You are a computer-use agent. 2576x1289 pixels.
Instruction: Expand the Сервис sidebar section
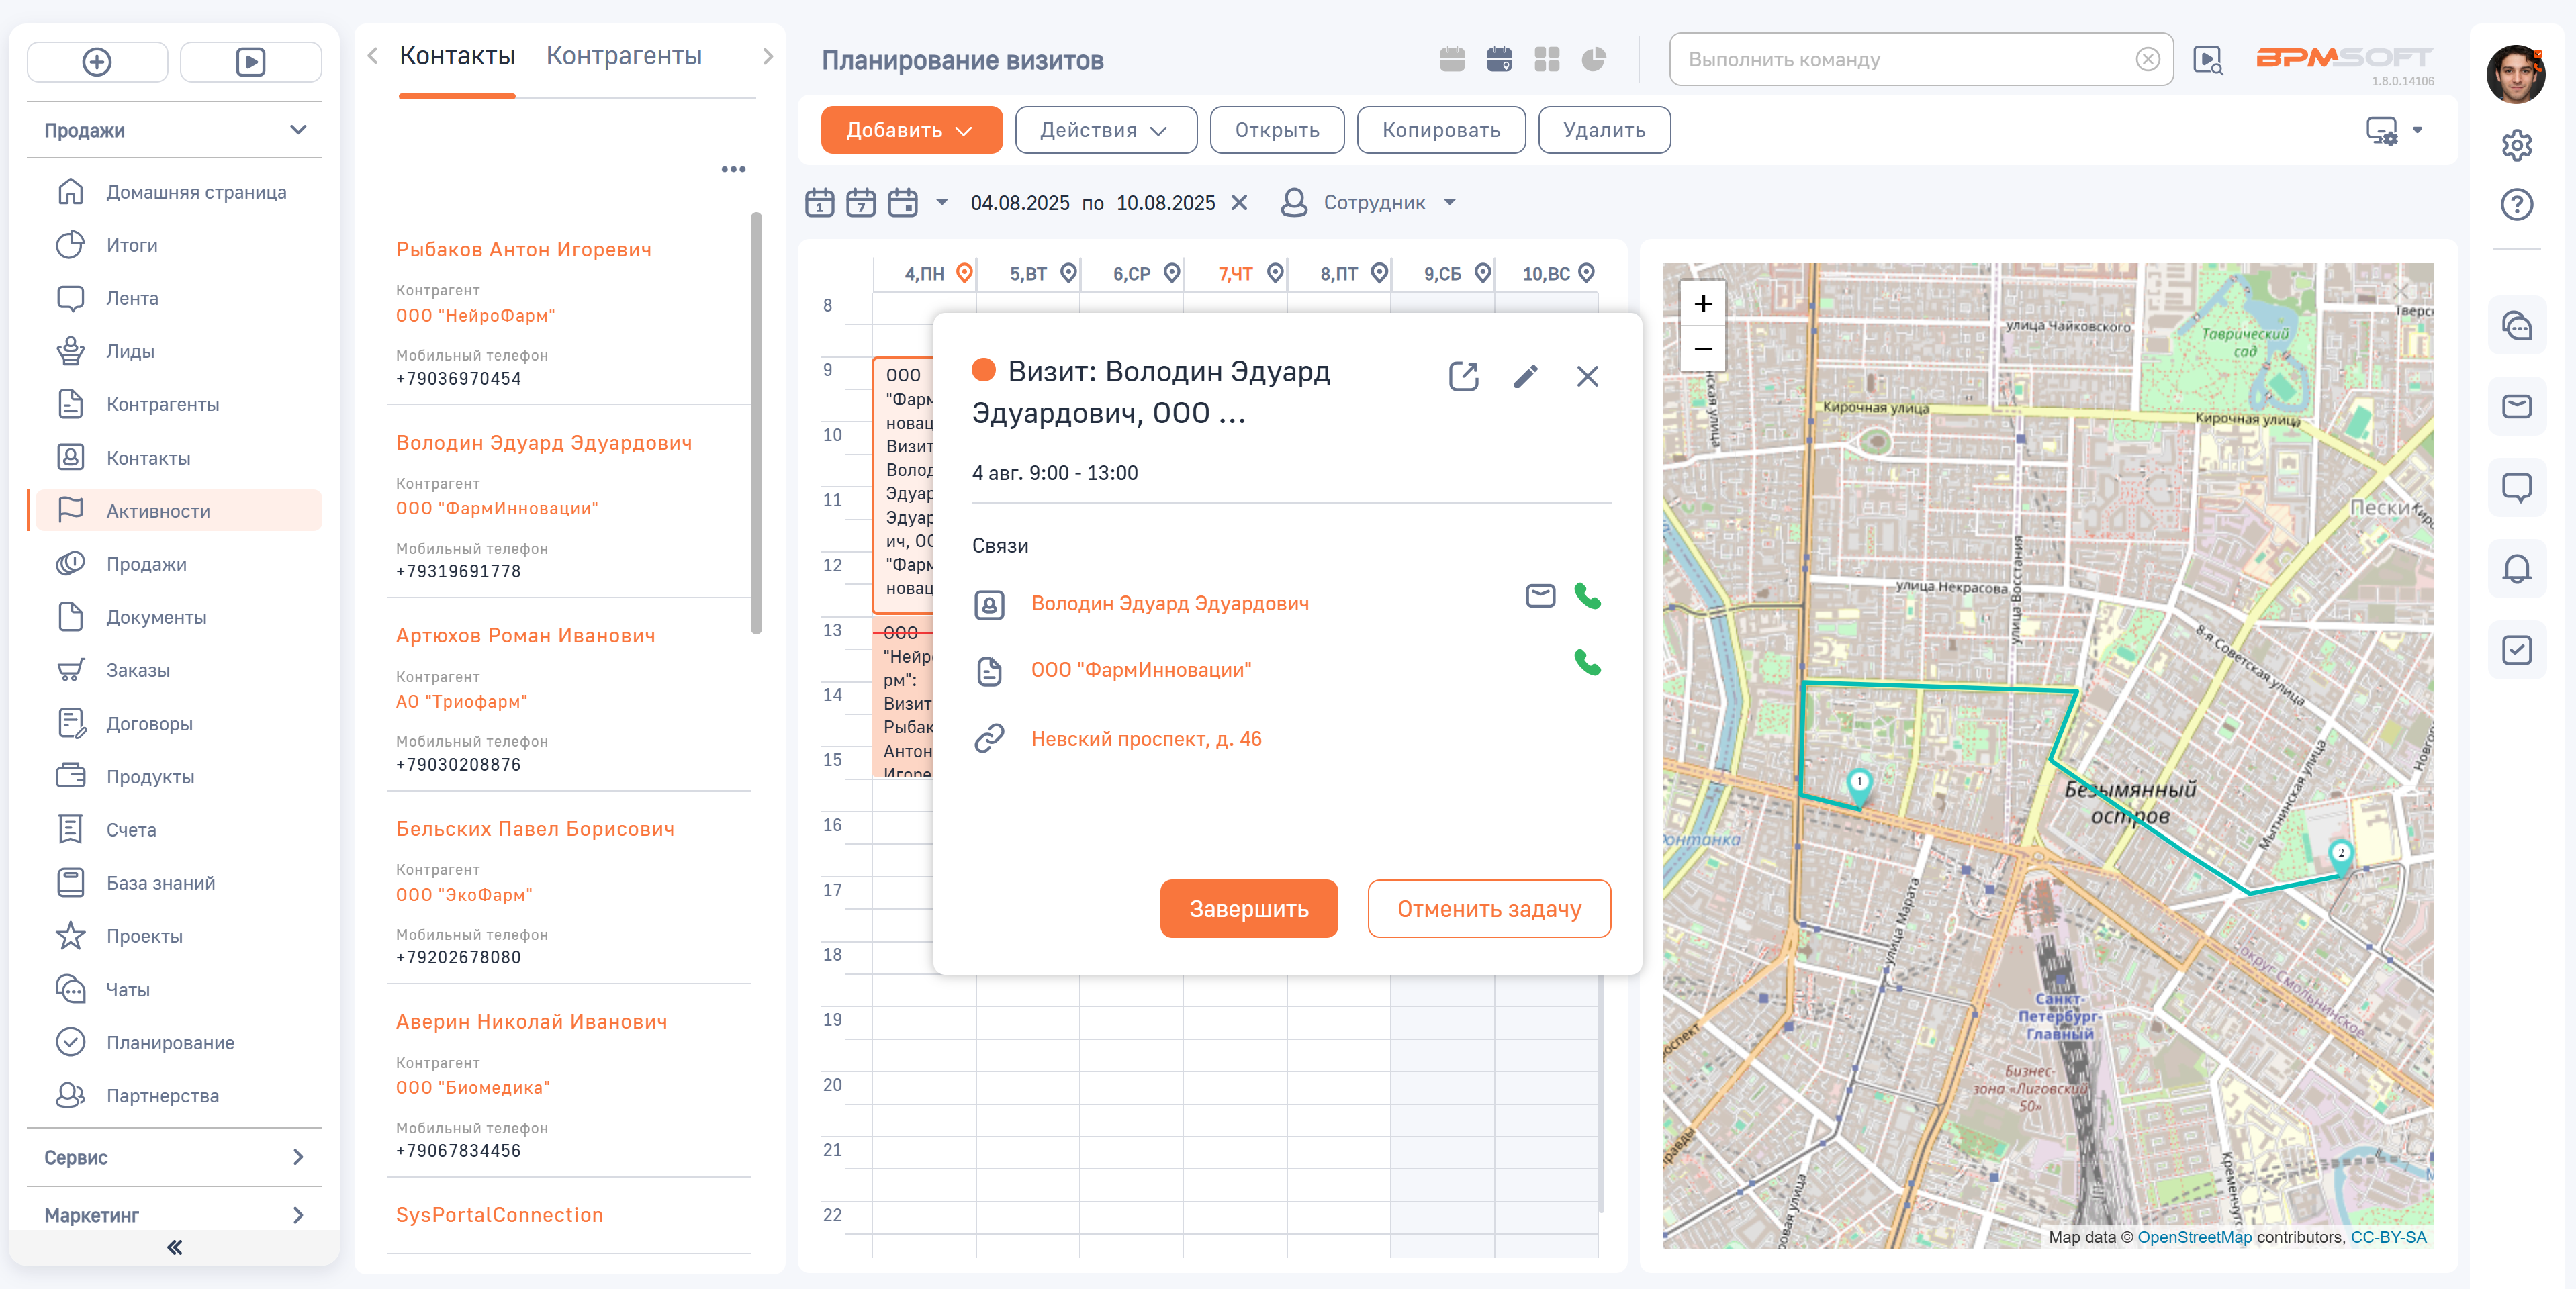pyautogui.click(x=174, y=1157)
